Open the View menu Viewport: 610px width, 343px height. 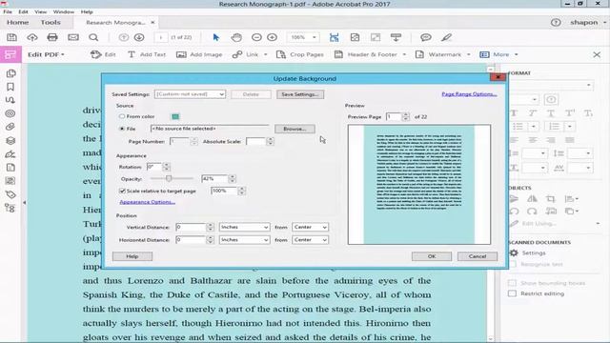[40, 12]
